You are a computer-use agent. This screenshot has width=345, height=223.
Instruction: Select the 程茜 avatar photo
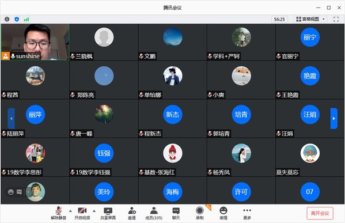[35, 75]
